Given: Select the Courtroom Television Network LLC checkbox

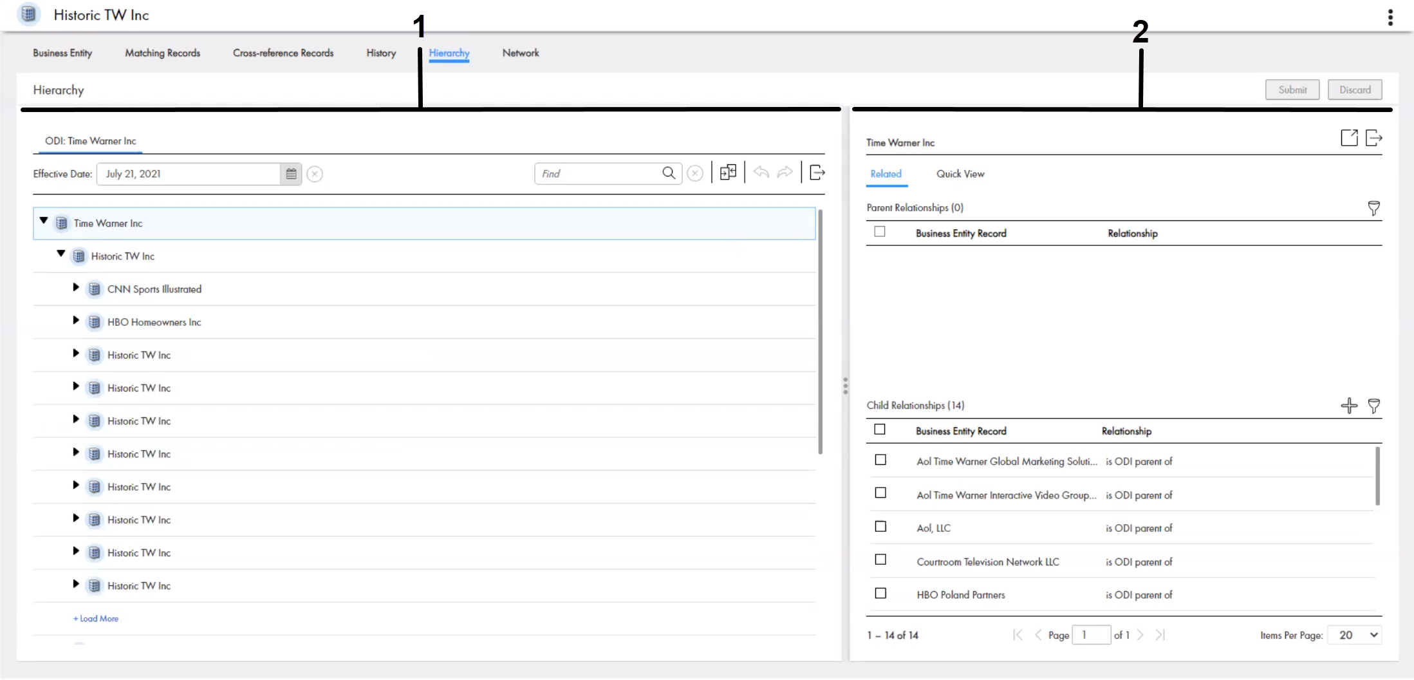Looking at the screenshot, I should (x=880, y=560).
